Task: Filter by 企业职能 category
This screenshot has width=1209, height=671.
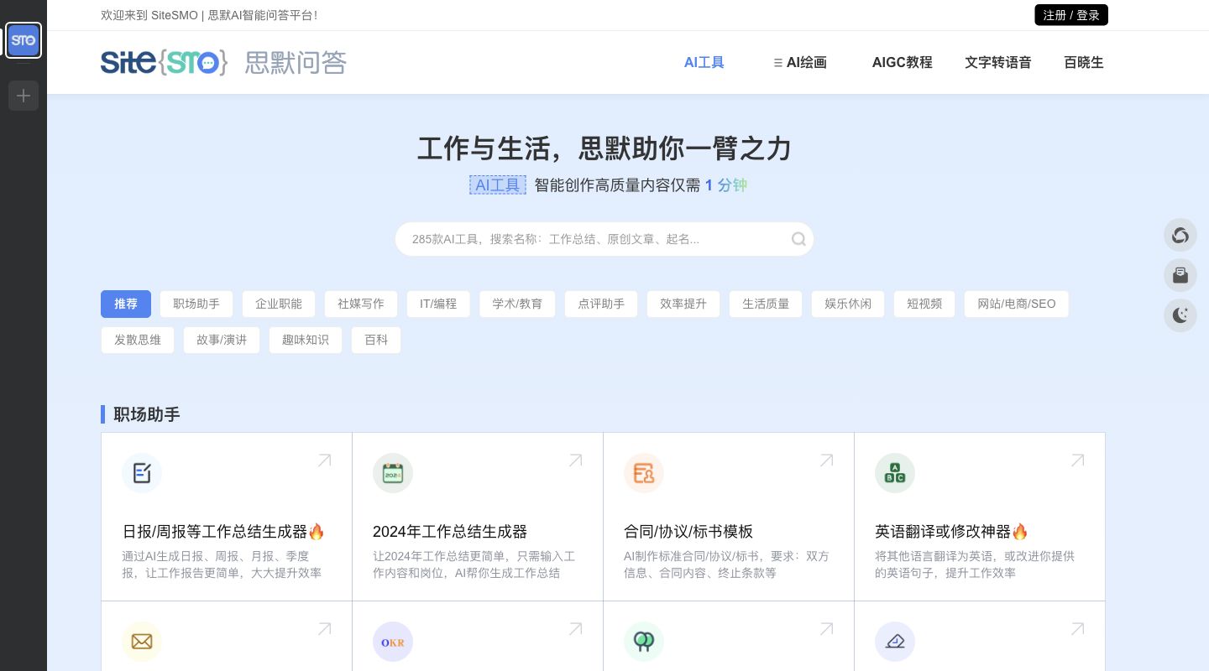Action: (x=279, y=304)
